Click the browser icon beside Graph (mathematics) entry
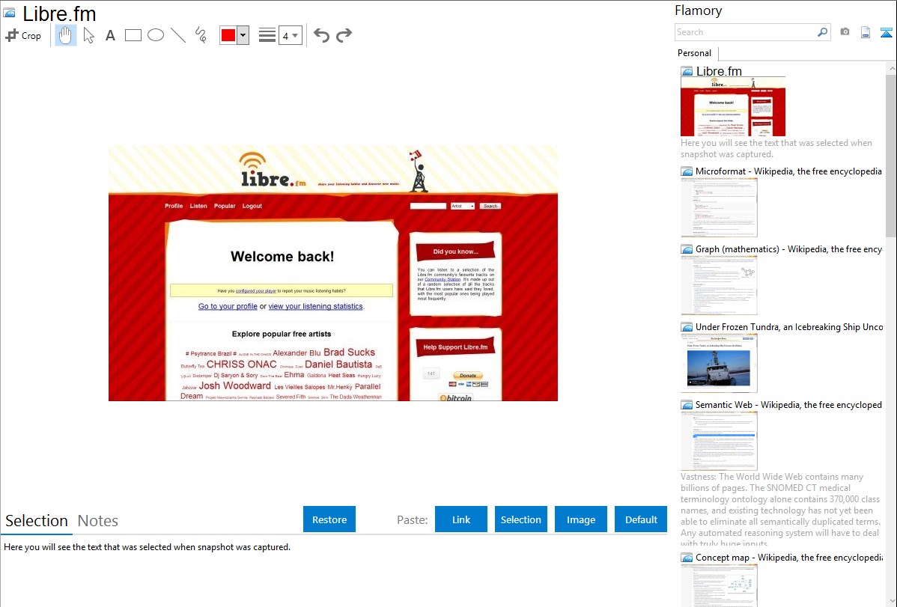 click(687, 249)
